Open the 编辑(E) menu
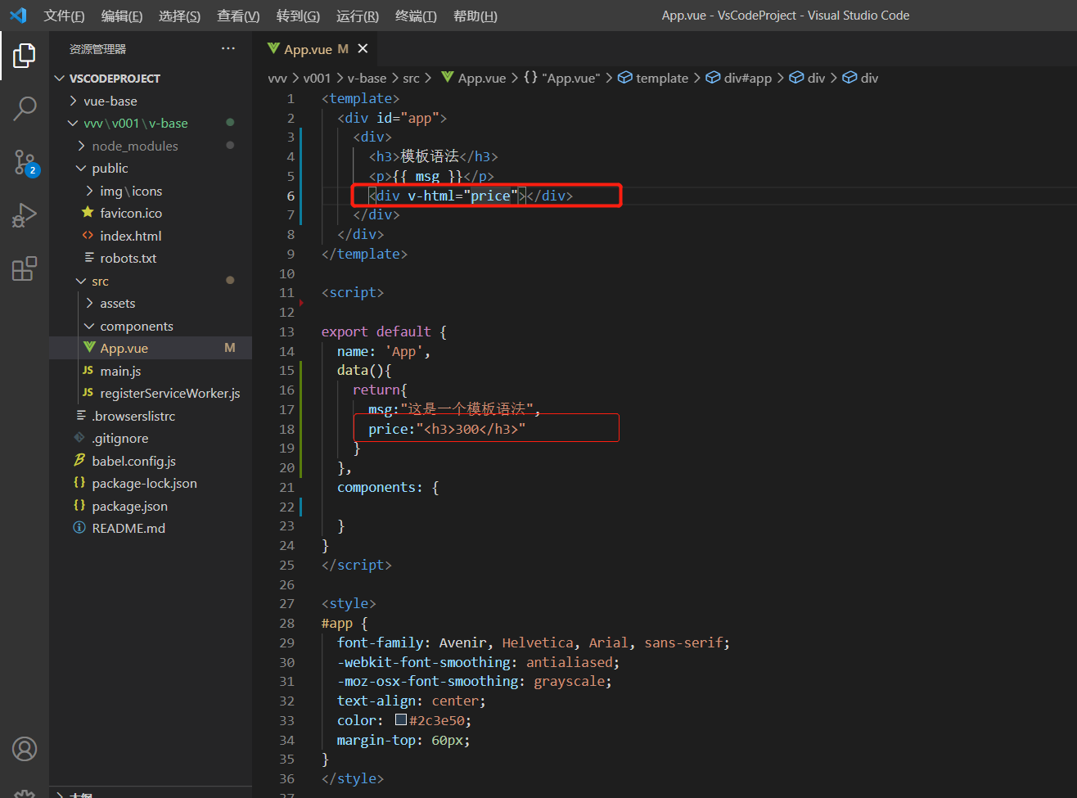 [122, 16]
